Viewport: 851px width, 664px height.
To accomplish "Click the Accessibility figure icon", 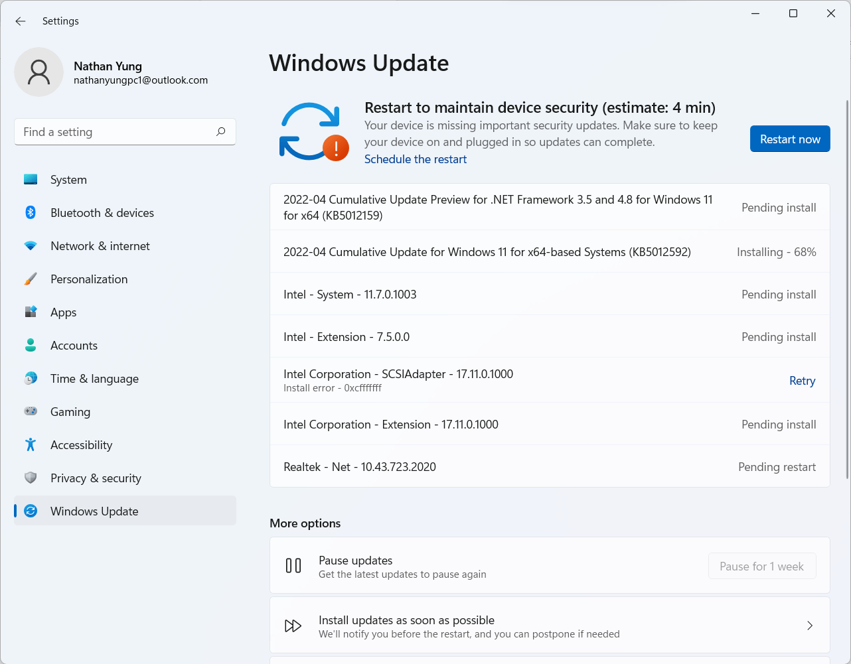I will click(x=31, y=444).
